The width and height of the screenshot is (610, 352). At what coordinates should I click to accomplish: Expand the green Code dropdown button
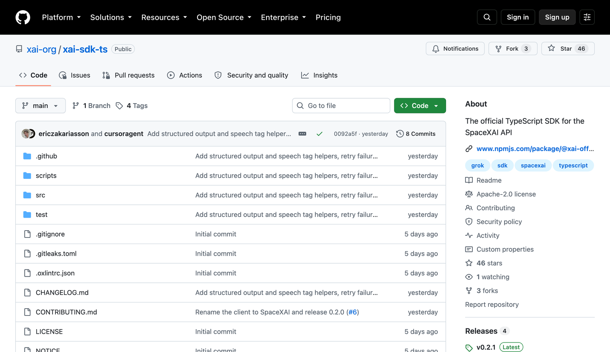[x=420, y=106]
